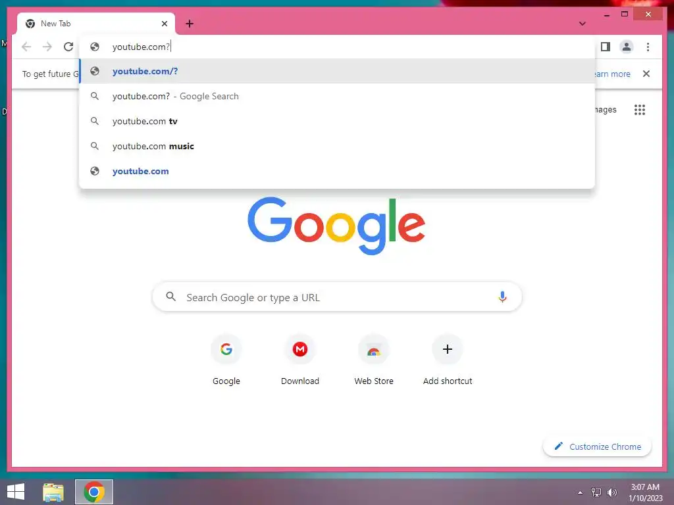Open File Explorer from the taskbar
674x505 pixels.
click(x=53, y=492)
